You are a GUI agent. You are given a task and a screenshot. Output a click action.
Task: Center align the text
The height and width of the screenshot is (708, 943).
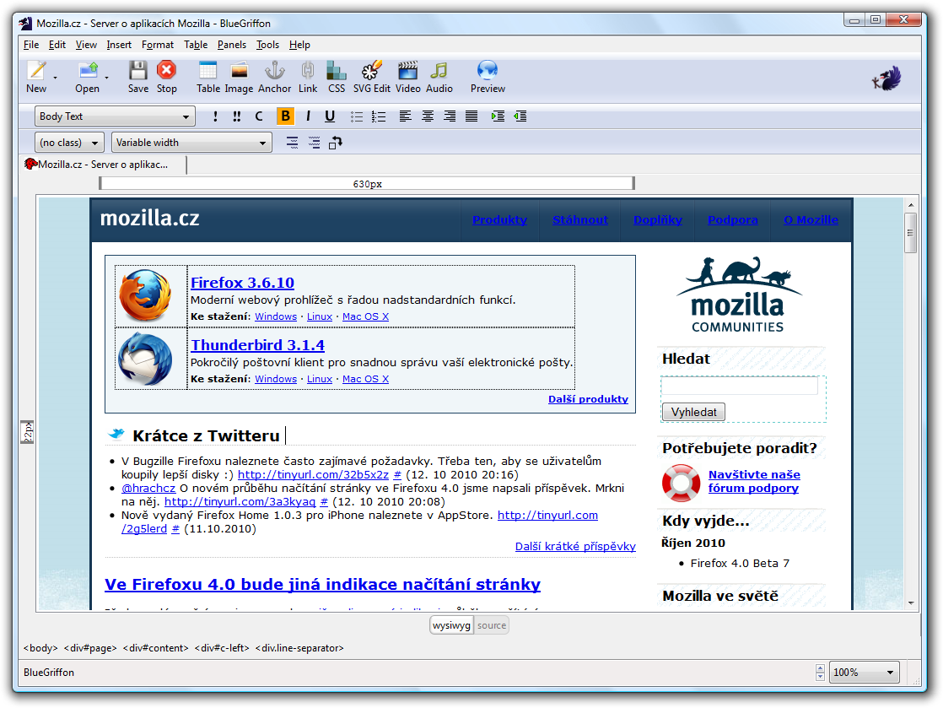click(x=428, y=116)
